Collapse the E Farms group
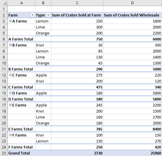 [10, 105]
